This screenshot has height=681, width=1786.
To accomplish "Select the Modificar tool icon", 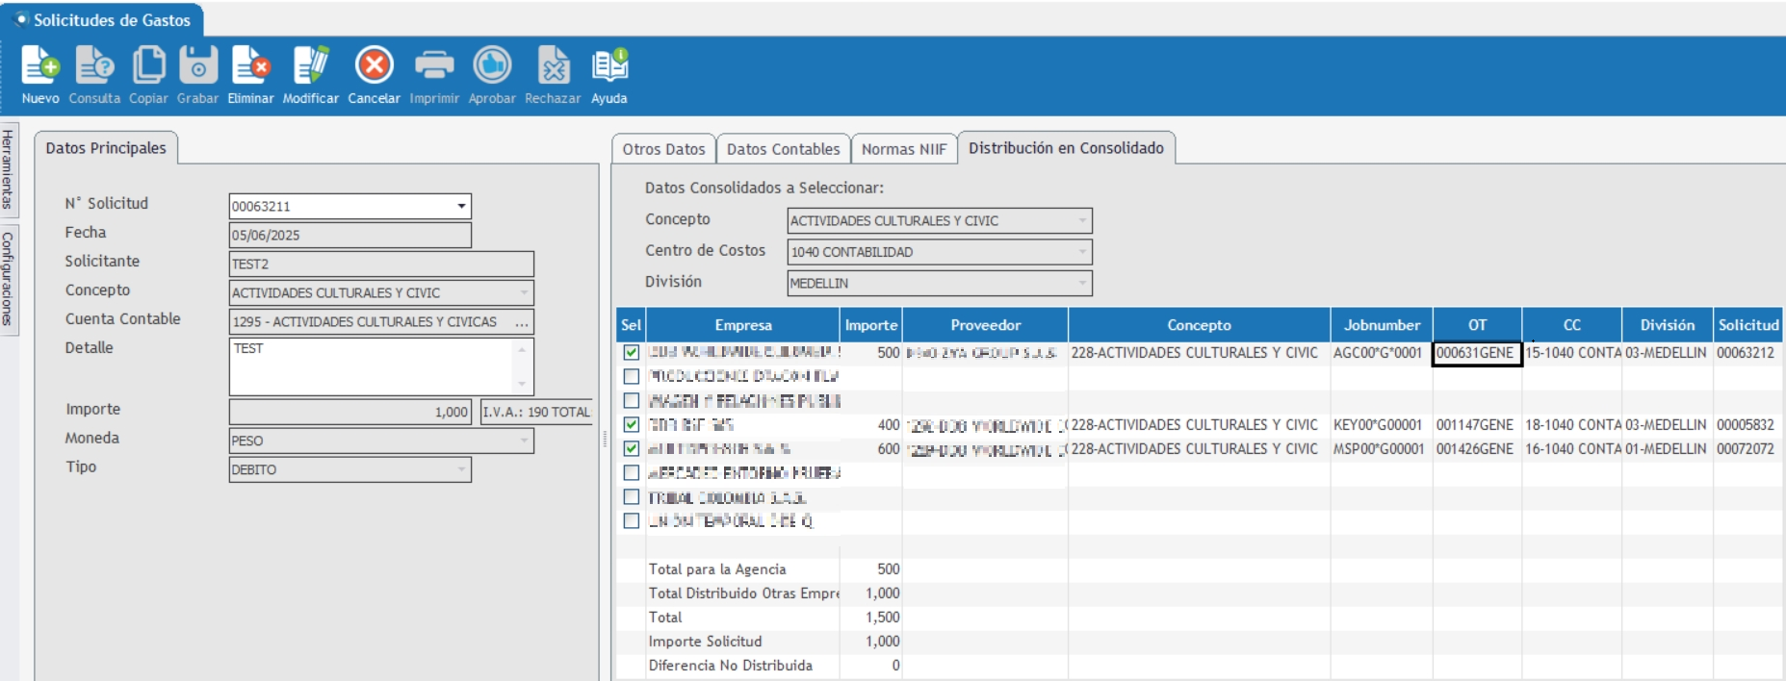I will (310, 66).
